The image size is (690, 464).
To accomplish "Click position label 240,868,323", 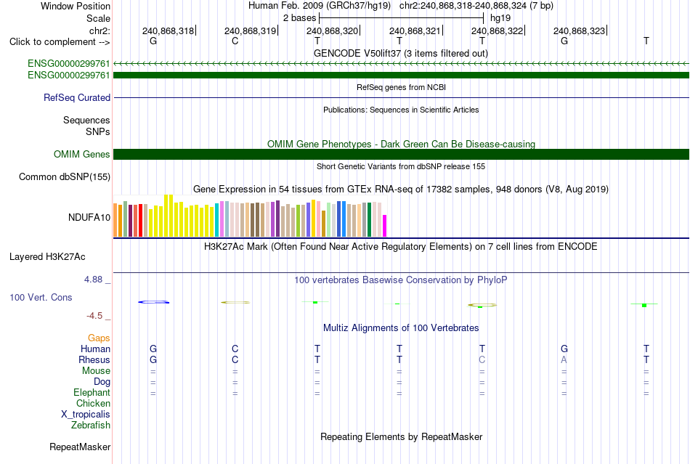I will 579,30.
